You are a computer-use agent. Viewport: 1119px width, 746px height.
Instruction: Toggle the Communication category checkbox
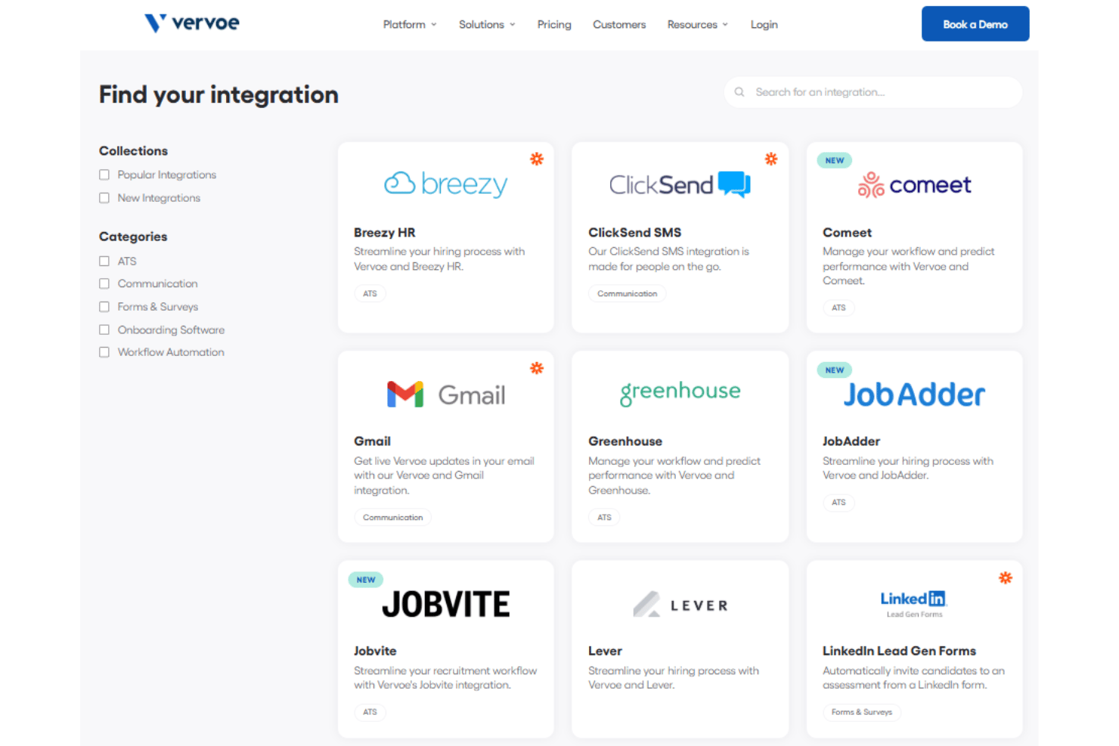tap(104, 283)
